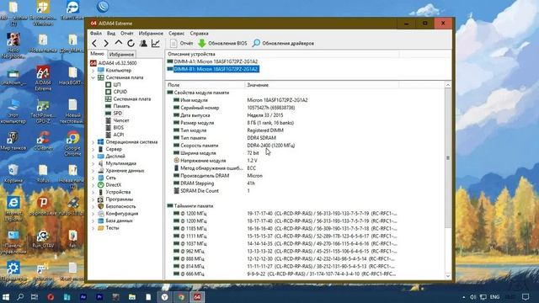Viewport: 539px width, 303px height.
Task: Select the DIMM-A1 Micron module row
Action: tap(212, 61)
